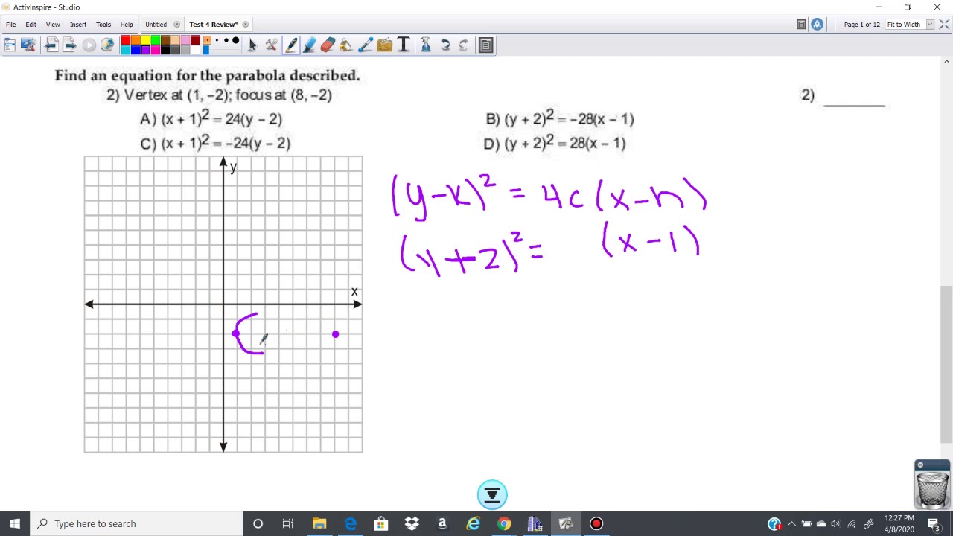953x536 pixels.
Task: Choose the largest pen width dot
Action: click(235, 41)
